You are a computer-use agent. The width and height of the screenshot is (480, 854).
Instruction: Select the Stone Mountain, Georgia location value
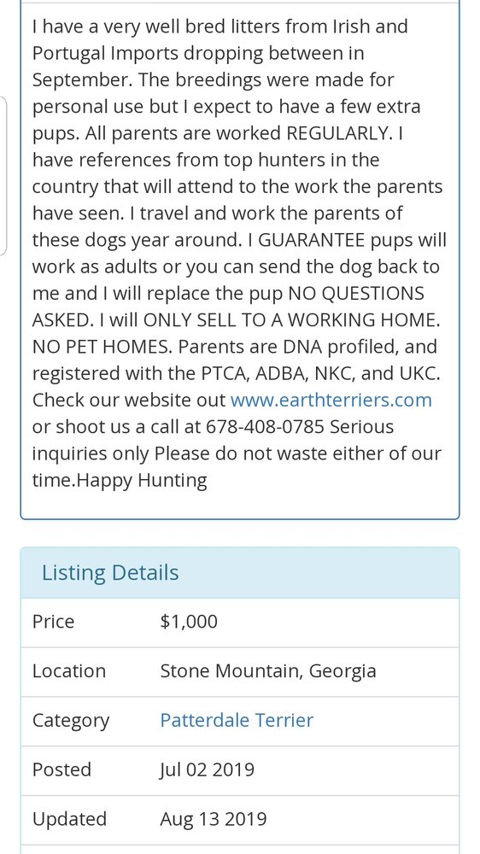point(268,671)
